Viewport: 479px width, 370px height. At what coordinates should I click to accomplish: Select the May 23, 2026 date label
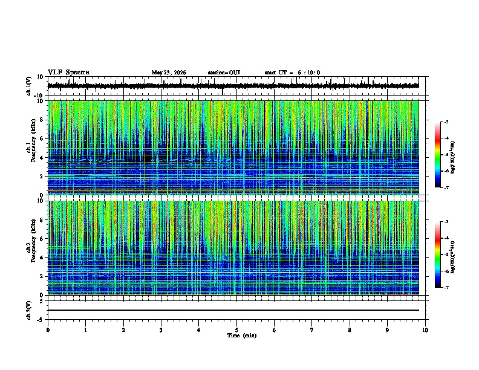(x=169, y=73)
